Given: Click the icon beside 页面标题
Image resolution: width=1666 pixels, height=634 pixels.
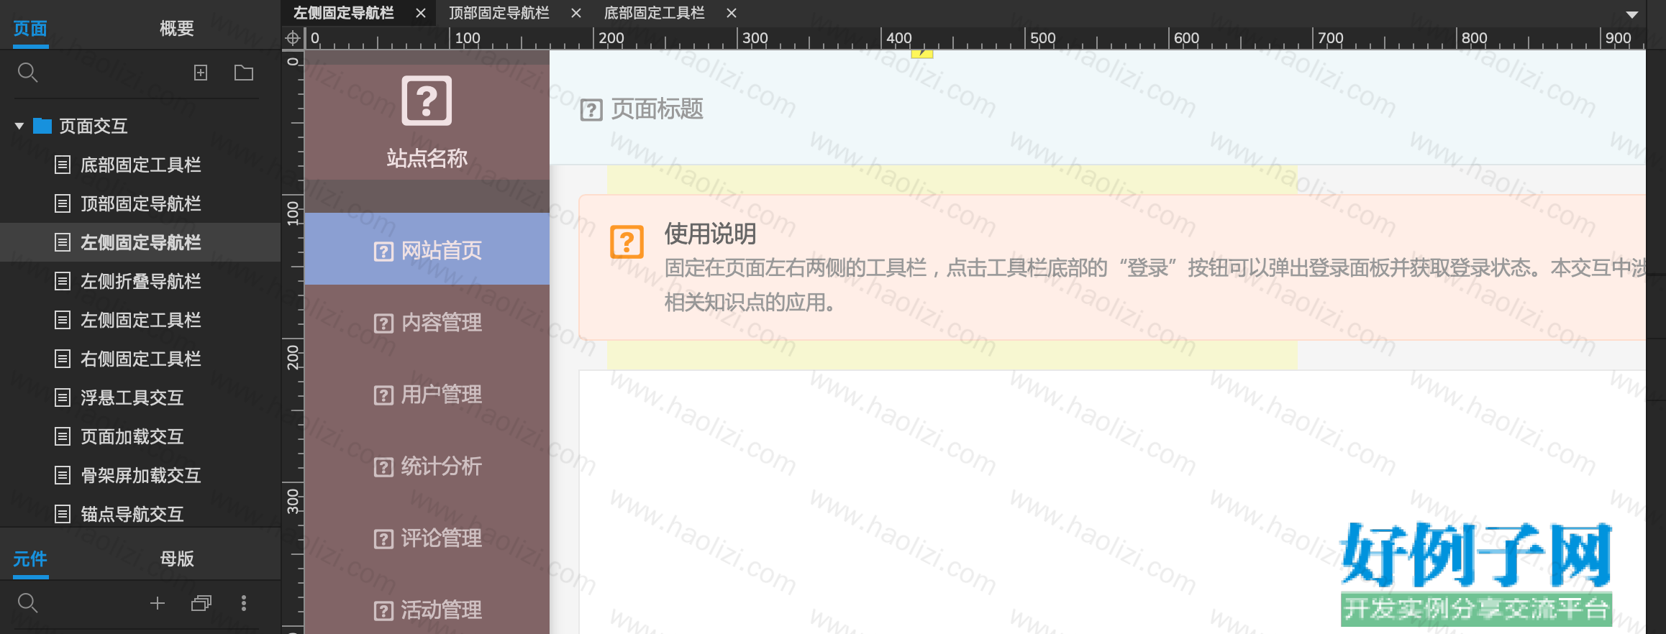Looking at the screenshot, I should (591, 110).
